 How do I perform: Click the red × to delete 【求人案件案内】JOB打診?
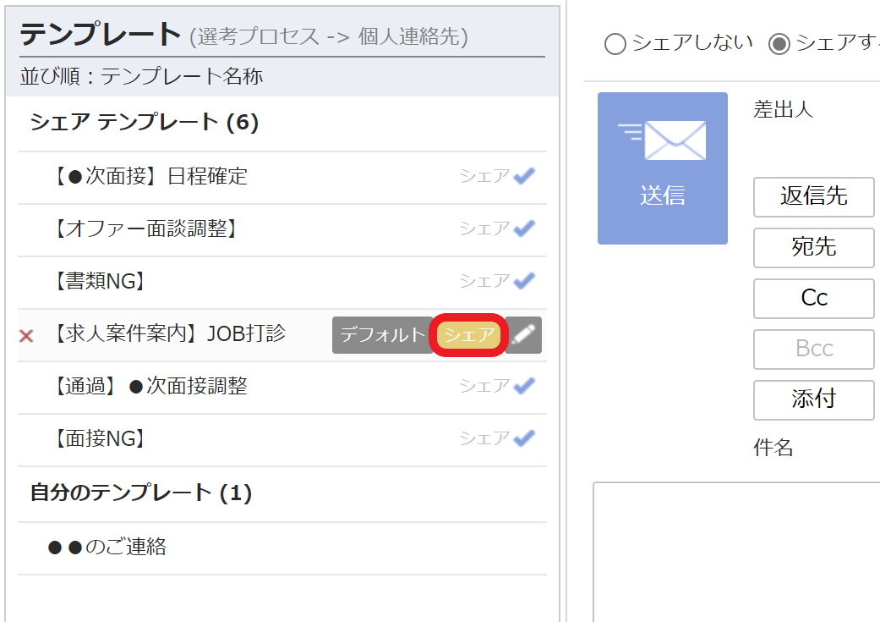[x=25, y=335]
